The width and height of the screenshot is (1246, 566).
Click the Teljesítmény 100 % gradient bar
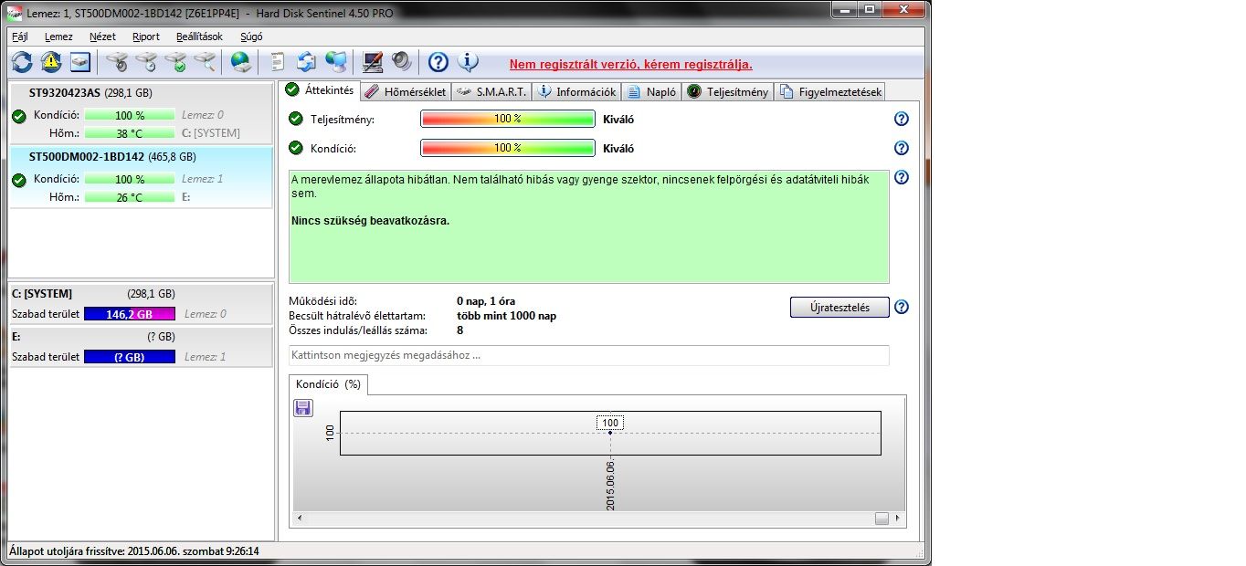(x=508, y=119)
